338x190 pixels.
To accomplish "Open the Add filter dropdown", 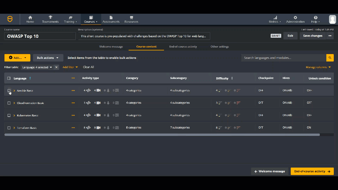I will pos(70,67).
